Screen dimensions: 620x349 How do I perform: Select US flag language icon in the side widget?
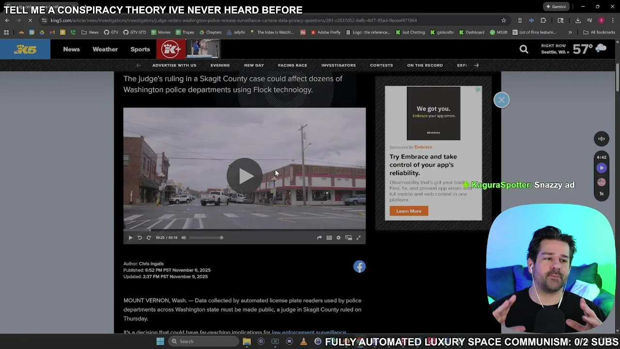(601, 182)
